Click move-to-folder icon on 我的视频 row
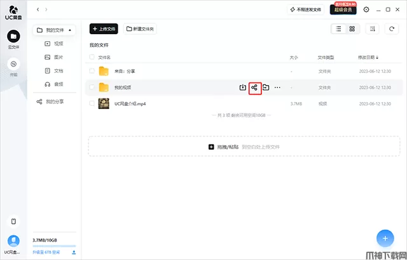Image resolution: width=407 pixels, height=260 pixels. click(266, 87)
